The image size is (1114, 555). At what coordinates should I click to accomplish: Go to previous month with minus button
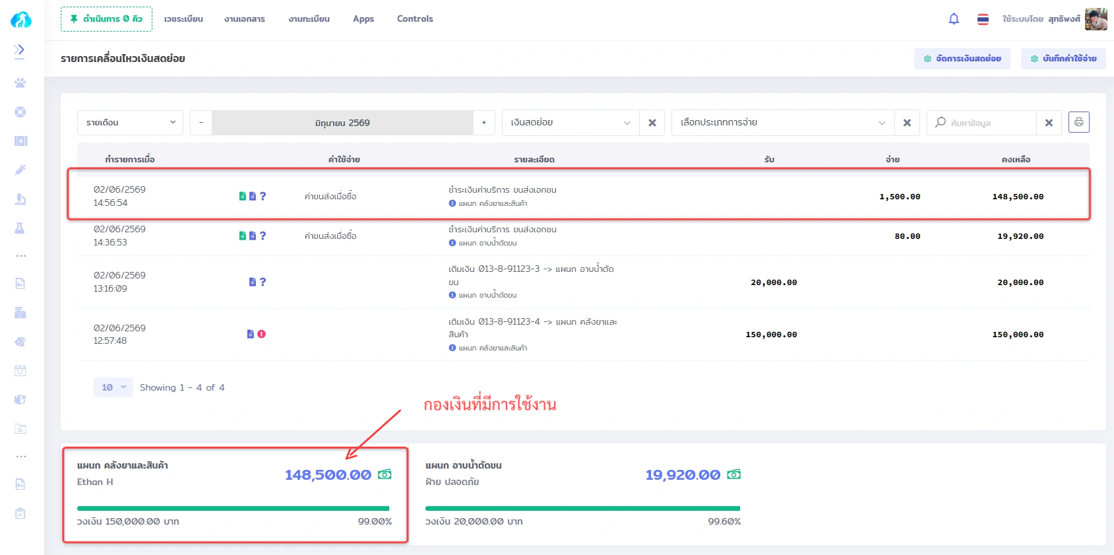pyautogui.click(x=201, y=123)
